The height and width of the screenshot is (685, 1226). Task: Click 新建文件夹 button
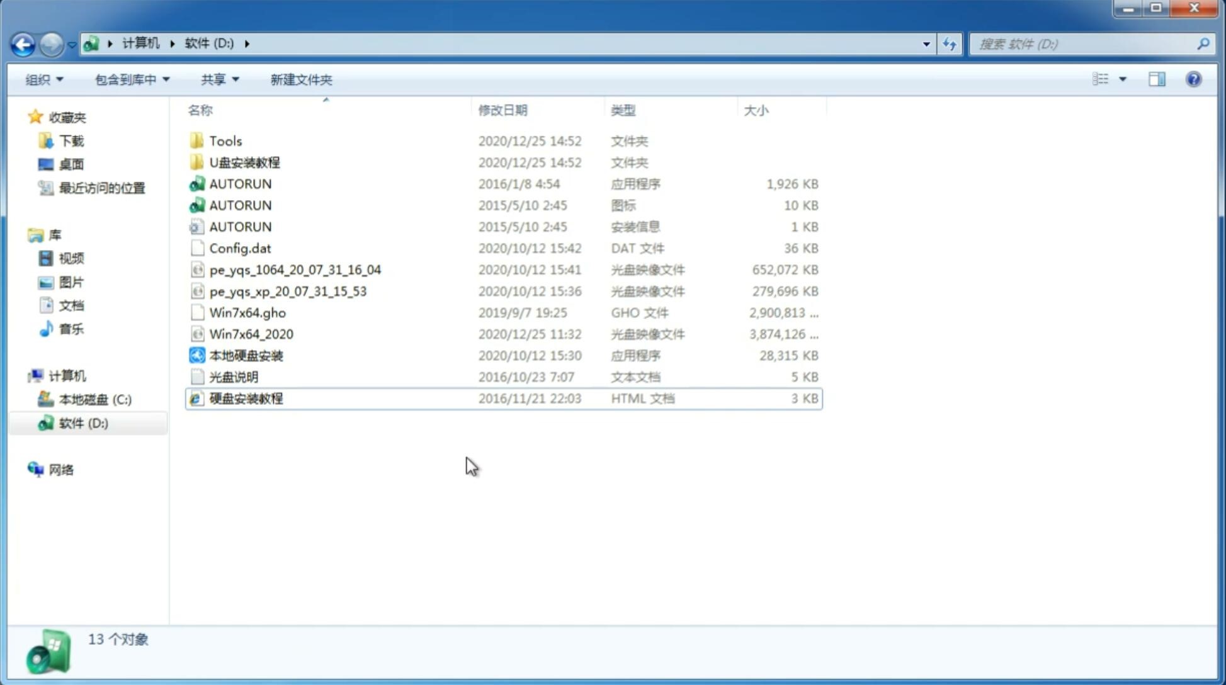click(x=300, y=79)
